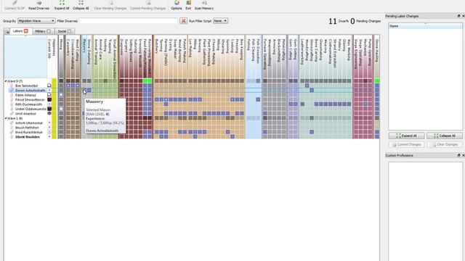Click the current job icon for Bim
Image resolution: width=465 pixels, height=261 pixels.
click(x=49, y=86)
